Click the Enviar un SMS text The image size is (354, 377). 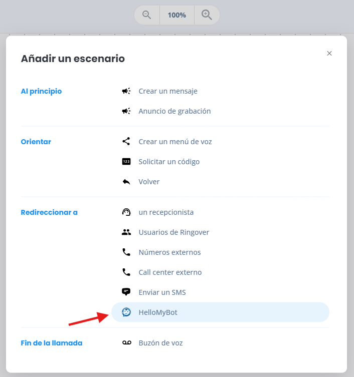click(x=162, y=292)
